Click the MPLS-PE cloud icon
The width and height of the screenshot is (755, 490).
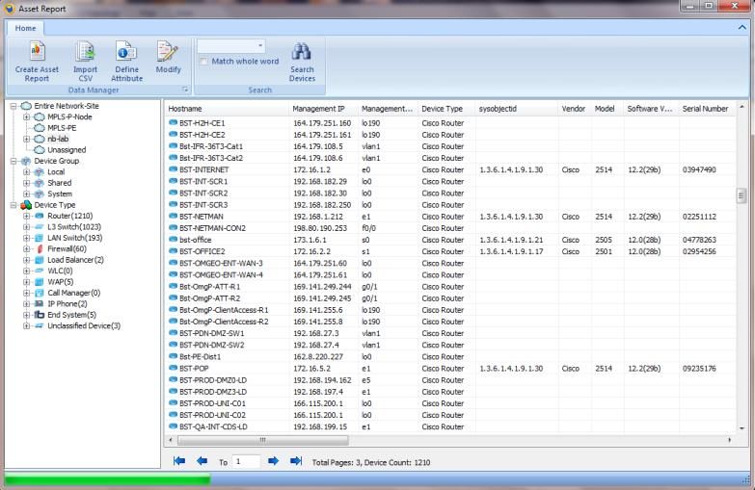pyautogui.click(x=40, y=128)
